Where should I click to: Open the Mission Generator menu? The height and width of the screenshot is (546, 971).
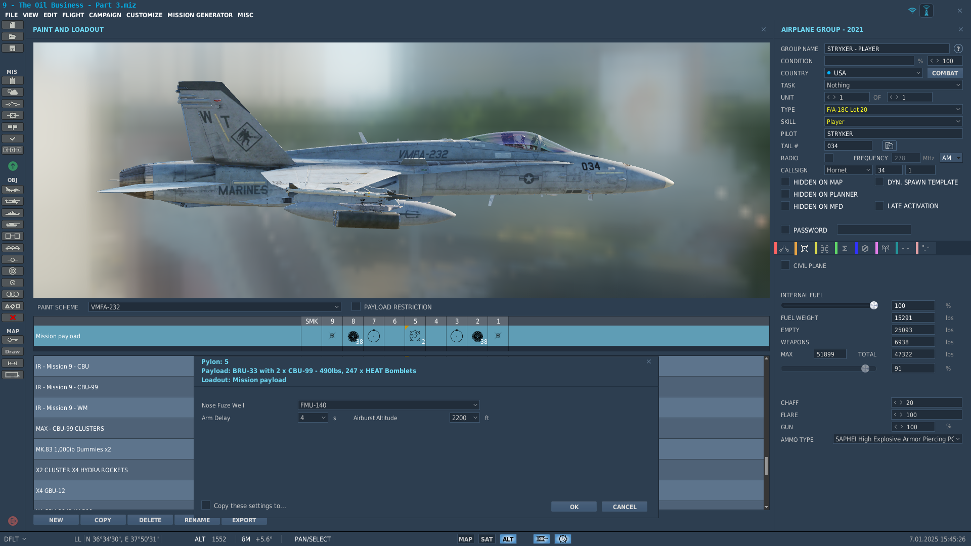tap(200, 15)
